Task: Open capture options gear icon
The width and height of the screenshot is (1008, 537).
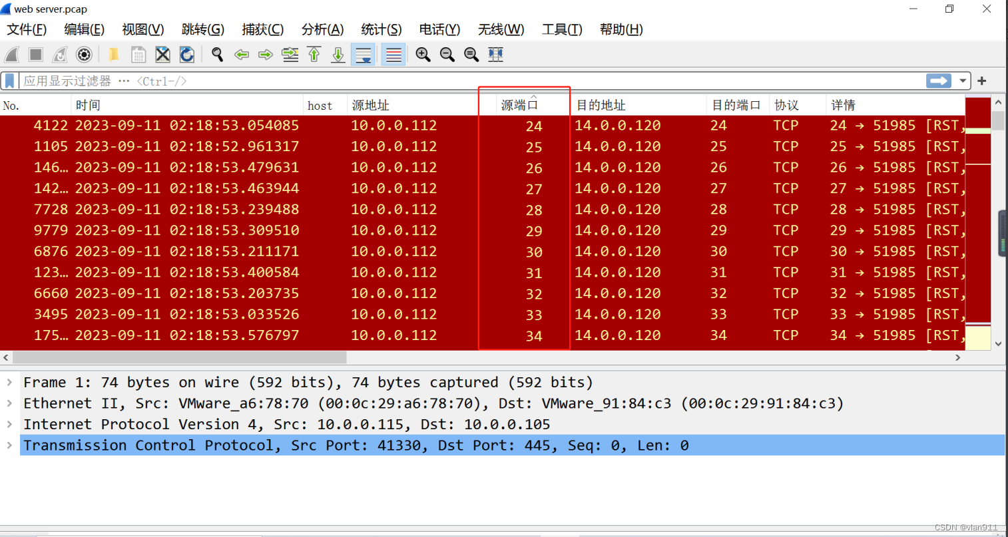Action: coord(84,55)
